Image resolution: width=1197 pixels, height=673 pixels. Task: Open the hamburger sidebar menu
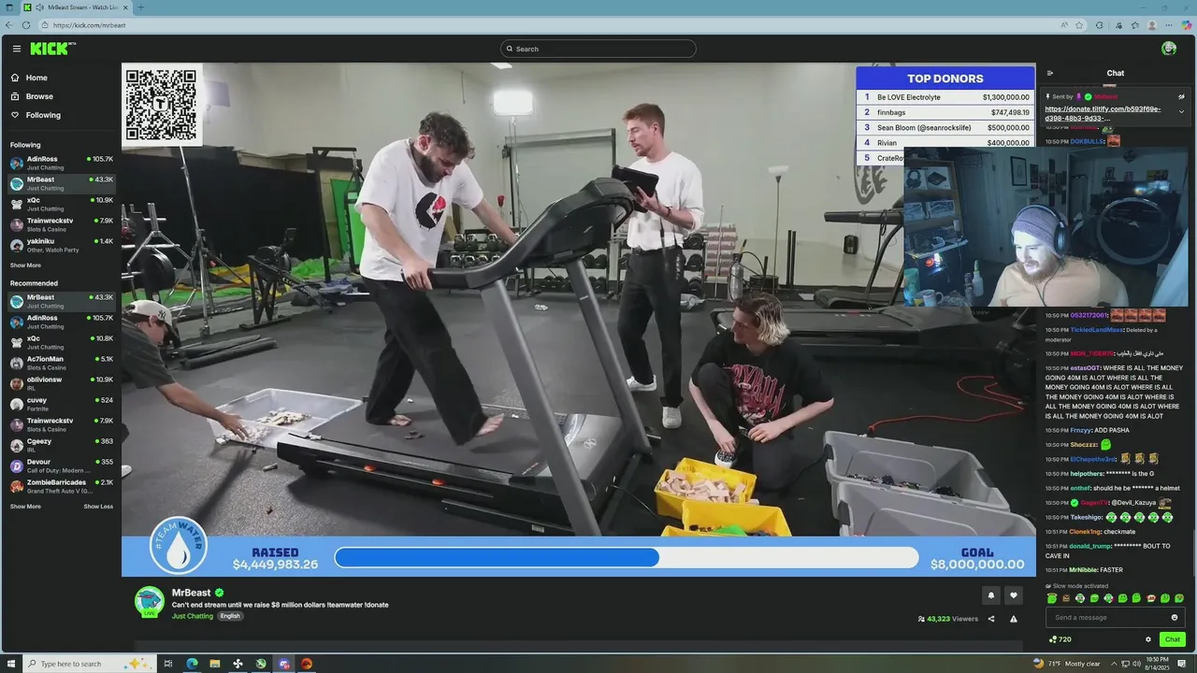(x=16, y=49)
